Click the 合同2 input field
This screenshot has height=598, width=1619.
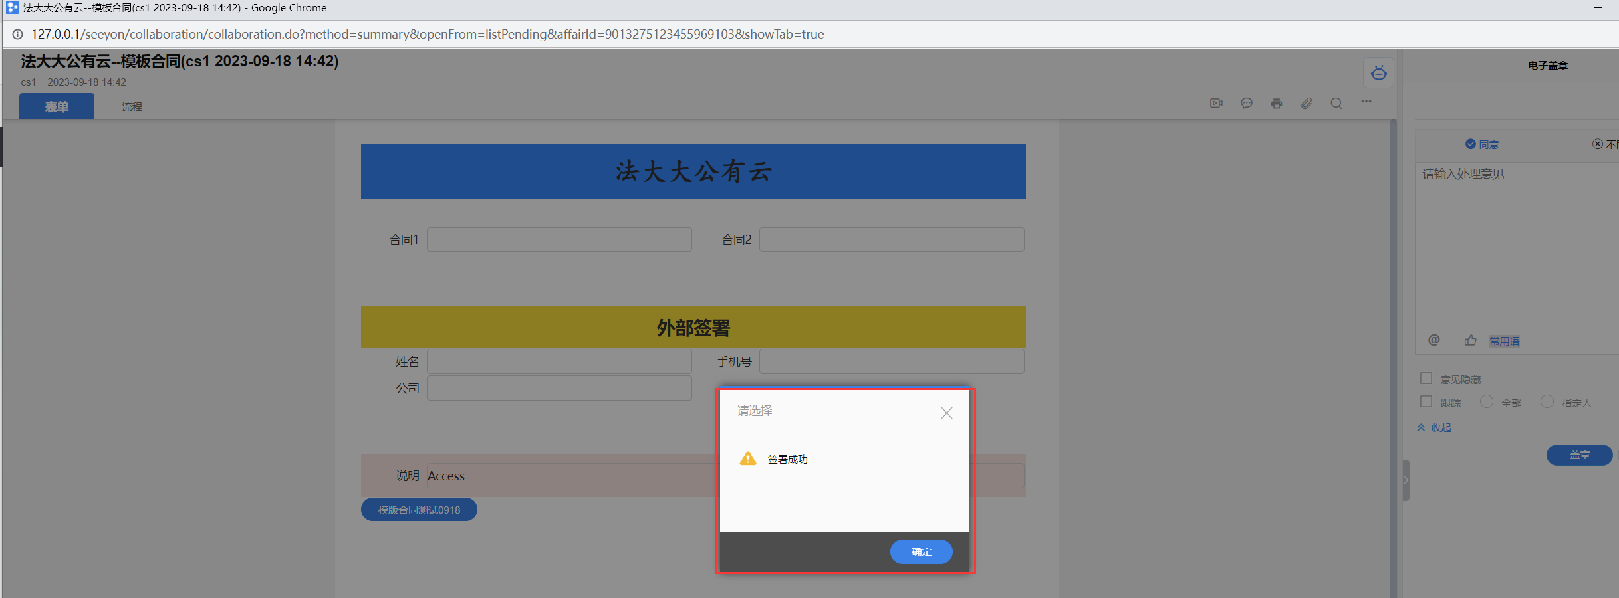click(x=892, y=239)
